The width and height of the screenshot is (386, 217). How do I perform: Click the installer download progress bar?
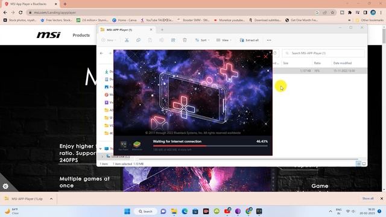210,146
